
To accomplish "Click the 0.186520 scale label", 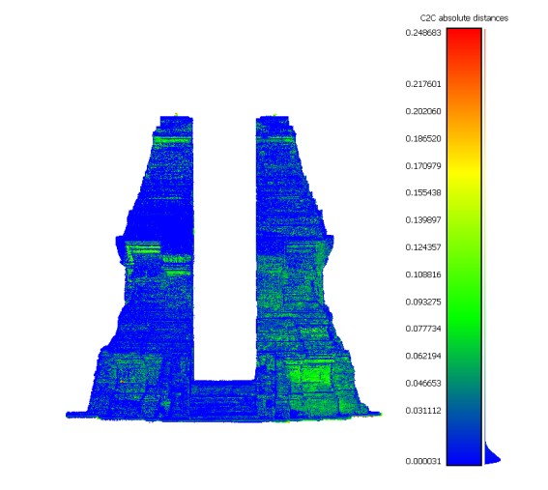I will (423, 138).
